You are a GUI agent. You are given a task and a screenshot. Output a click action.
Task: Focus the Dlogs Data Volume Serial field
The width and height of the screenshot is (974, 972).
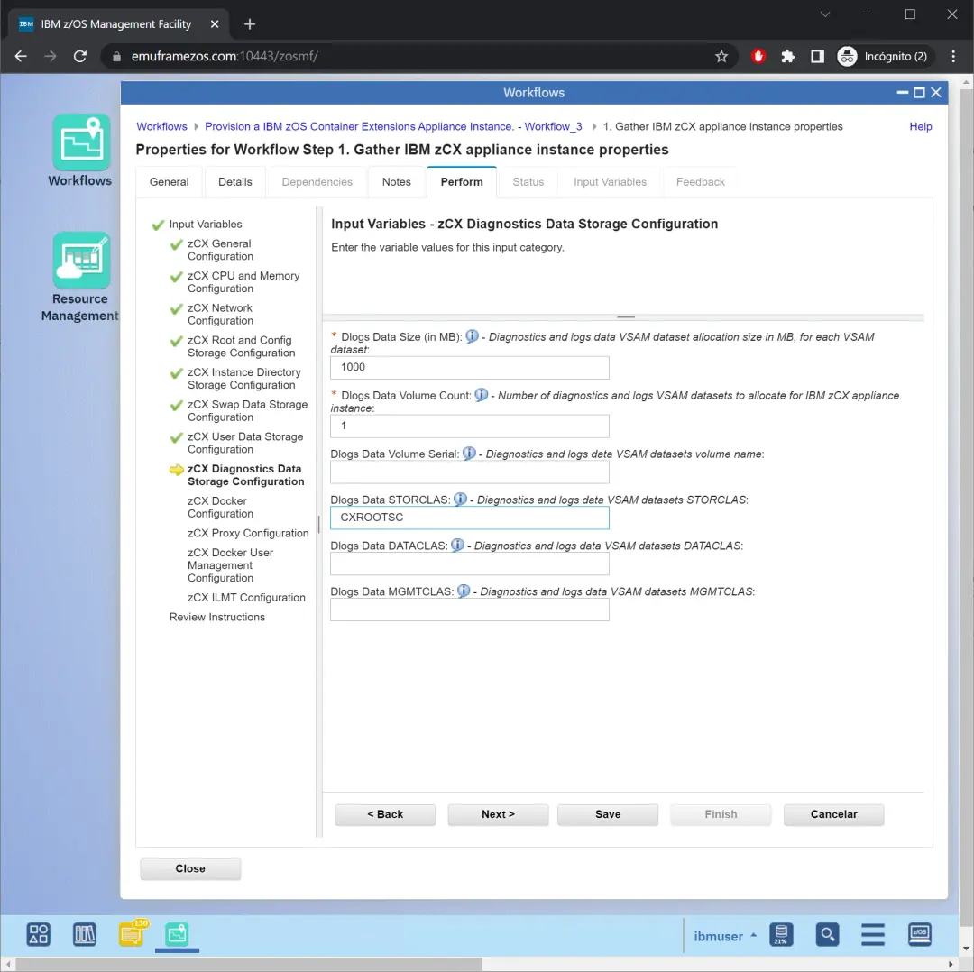[470, 472]
